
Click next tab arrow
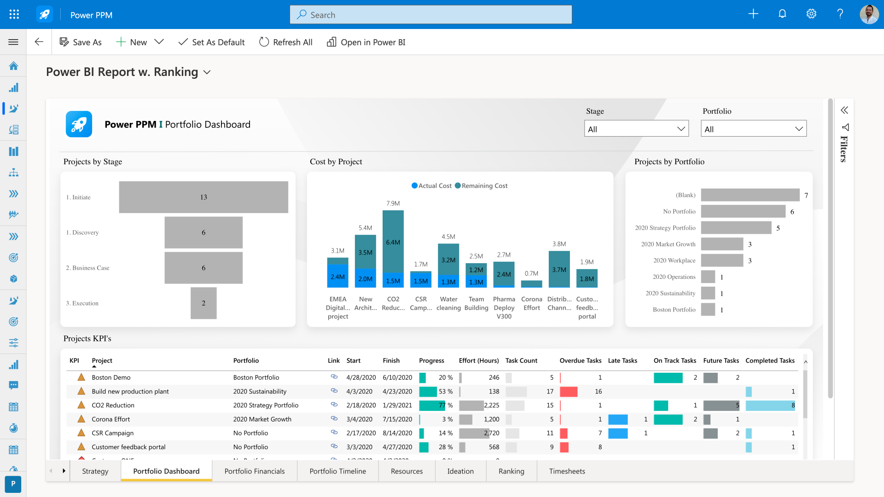point(64,471)
